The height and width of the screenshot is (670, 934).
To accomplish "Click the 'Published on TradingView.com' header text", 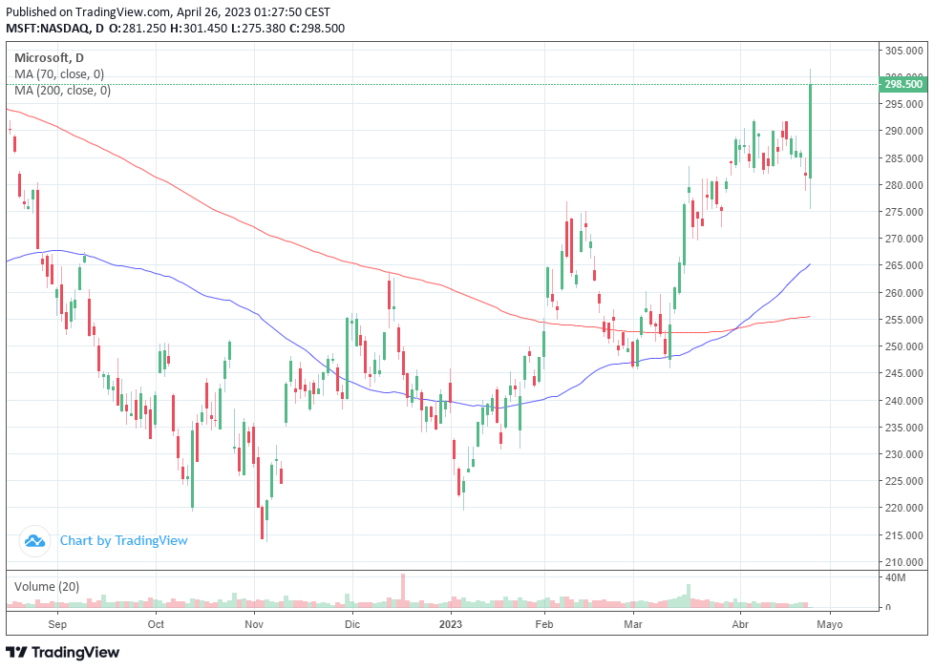I will click(168, 11).
